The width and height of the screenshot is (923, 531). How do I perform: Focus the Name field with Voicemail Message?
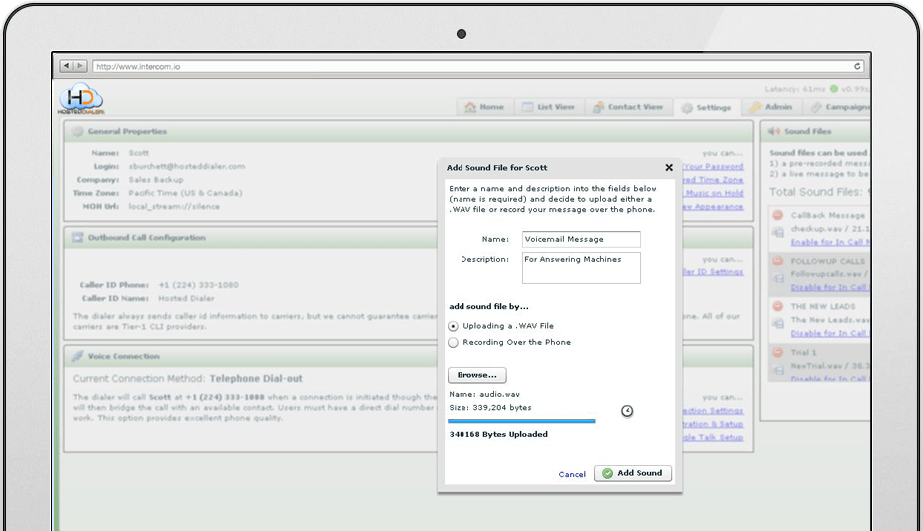pos(581,239)
